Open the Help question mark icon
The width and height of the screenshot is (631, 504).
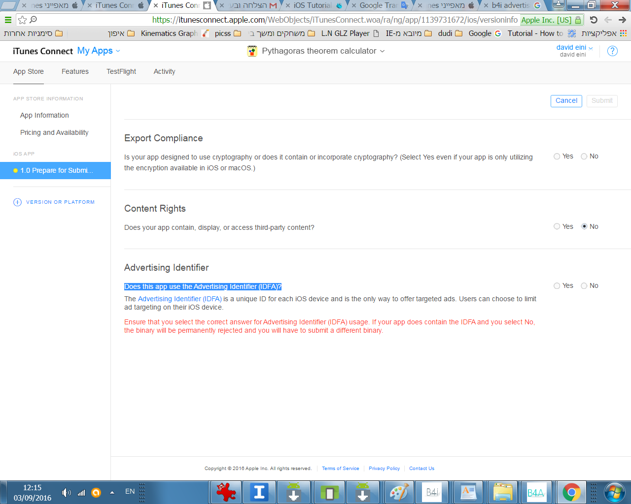click(612, 51)
